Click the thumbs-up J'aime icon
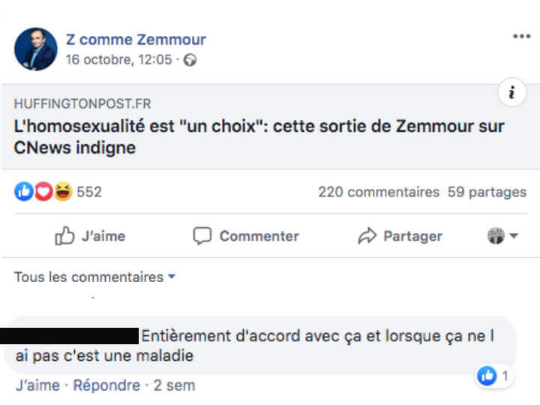This screenshot has width=540, height=405. [x=65, y=236]
